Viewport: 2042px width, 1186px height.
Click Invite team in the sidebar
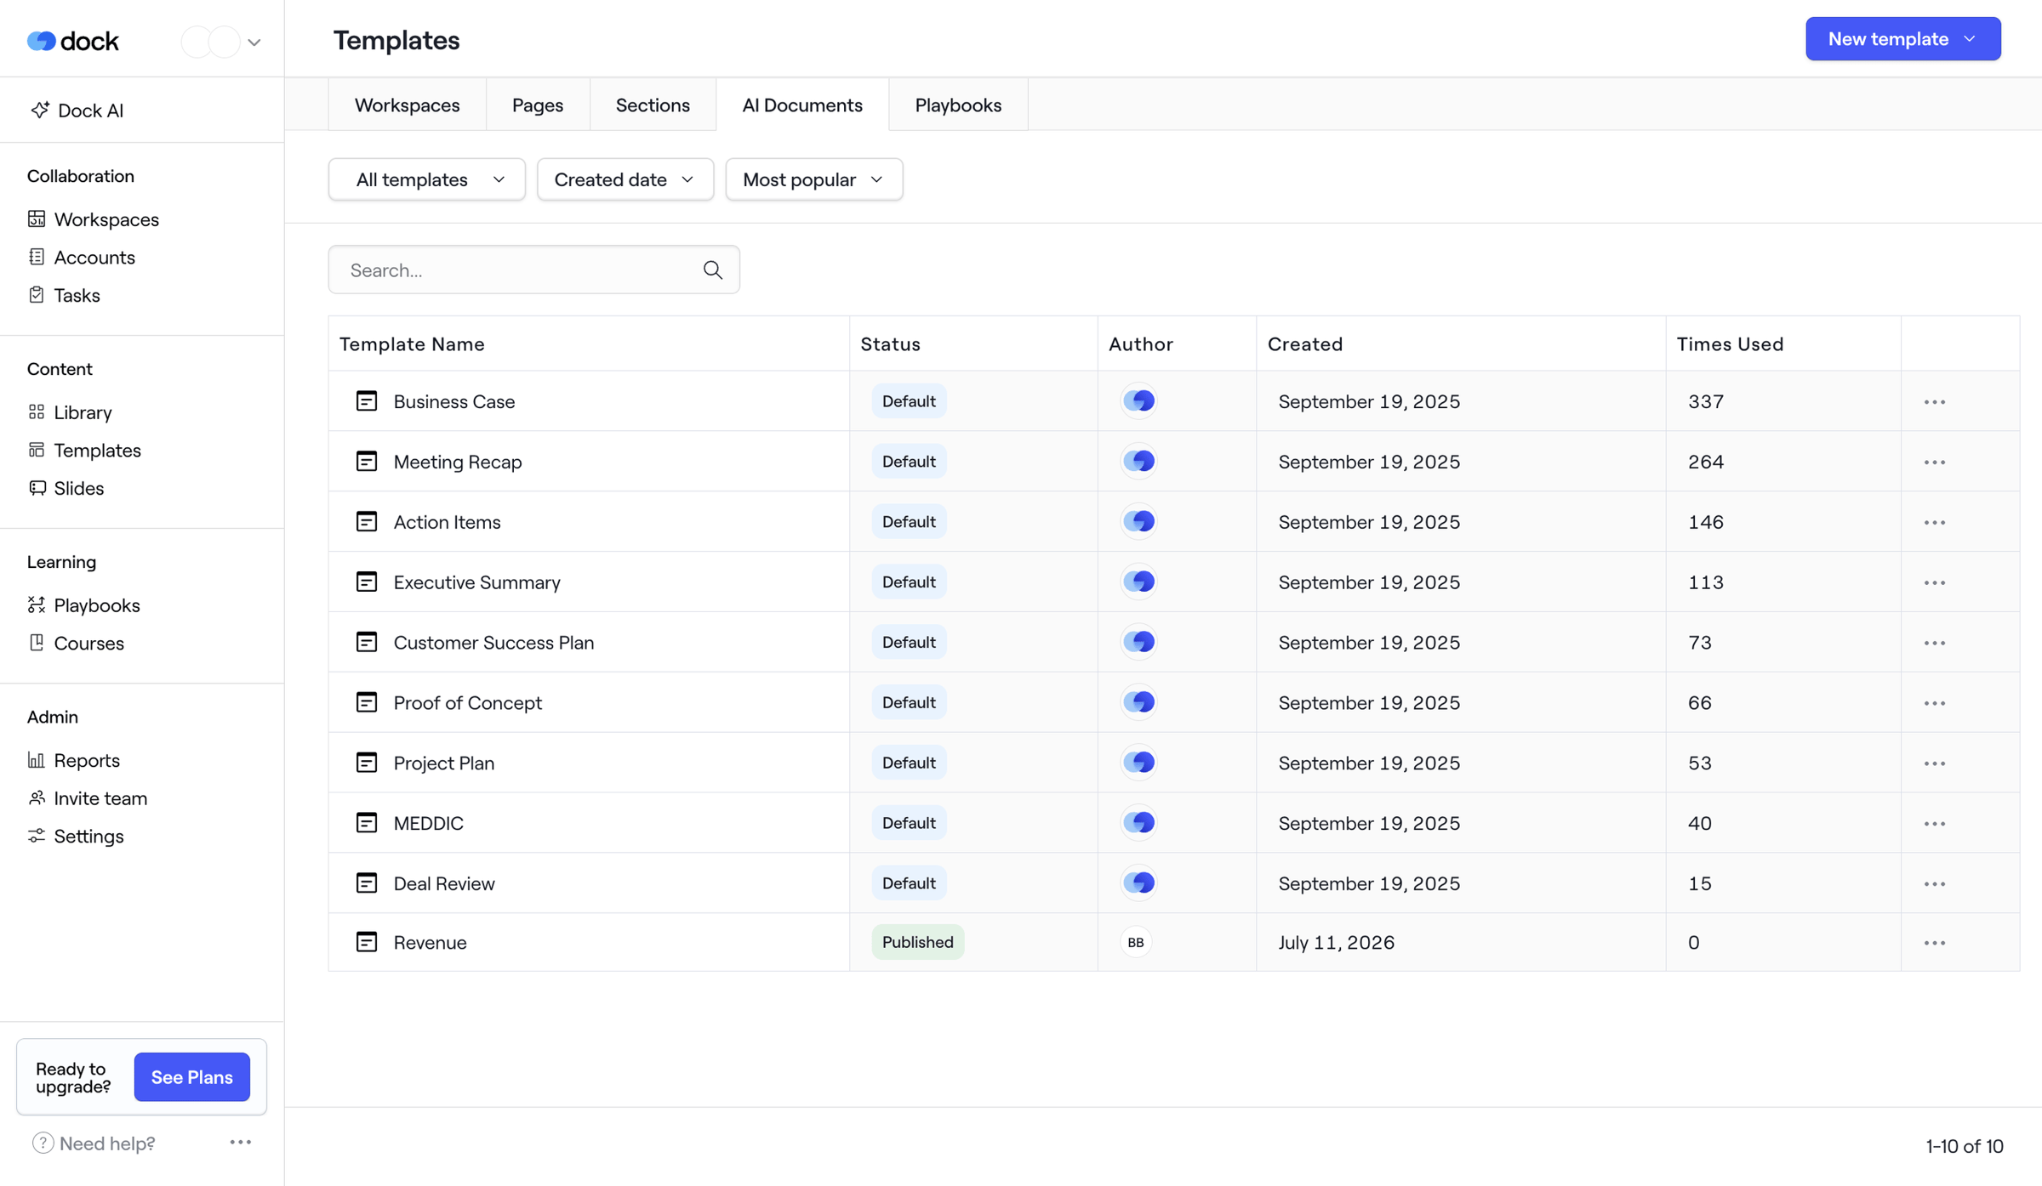point(87,798)
